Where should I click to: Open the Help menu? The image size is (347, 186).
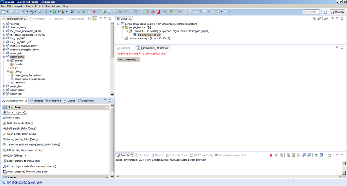pyautogui.click(x=65, y=6)
